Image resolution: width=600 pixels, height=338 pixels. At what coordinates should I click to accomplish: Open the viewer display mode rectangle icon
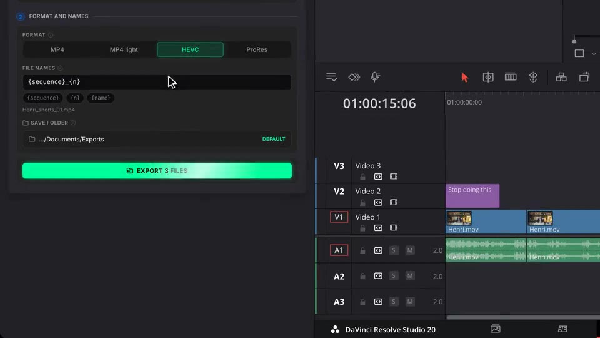[x=579, y=54]
